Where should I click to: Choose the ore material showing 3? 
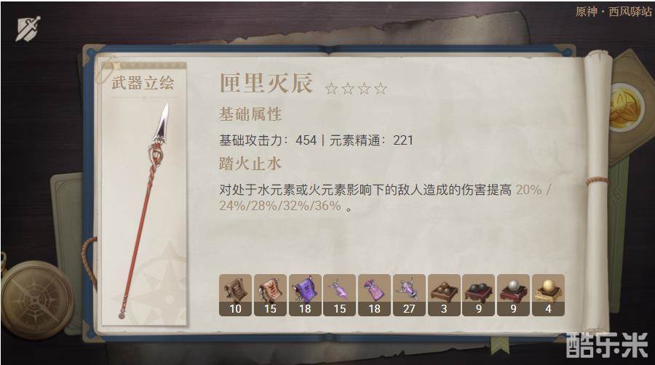point(444,295)
